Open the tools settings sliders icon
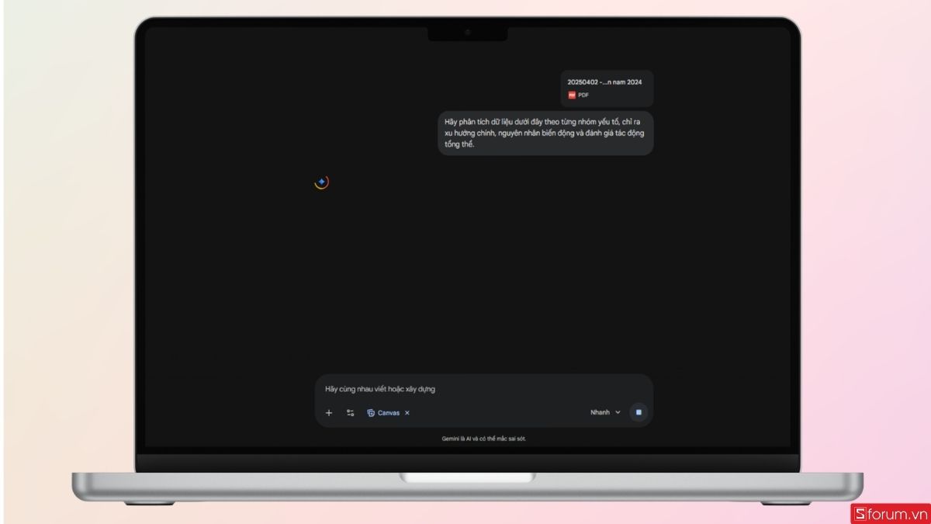The width and height of the screenshot is (931, 524). [x=350, y=413]
